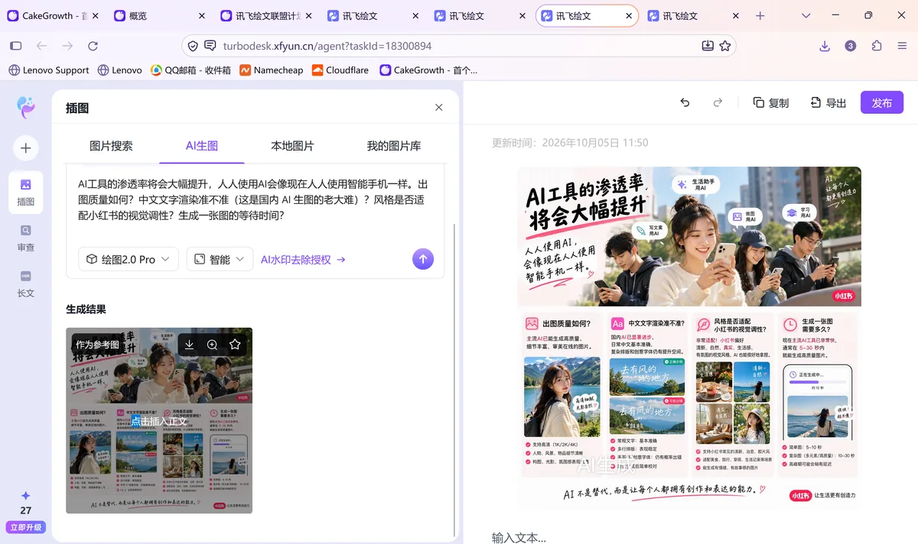Click the tracking protection shield icon
918x544 pixels.
(x=193, y=46)
